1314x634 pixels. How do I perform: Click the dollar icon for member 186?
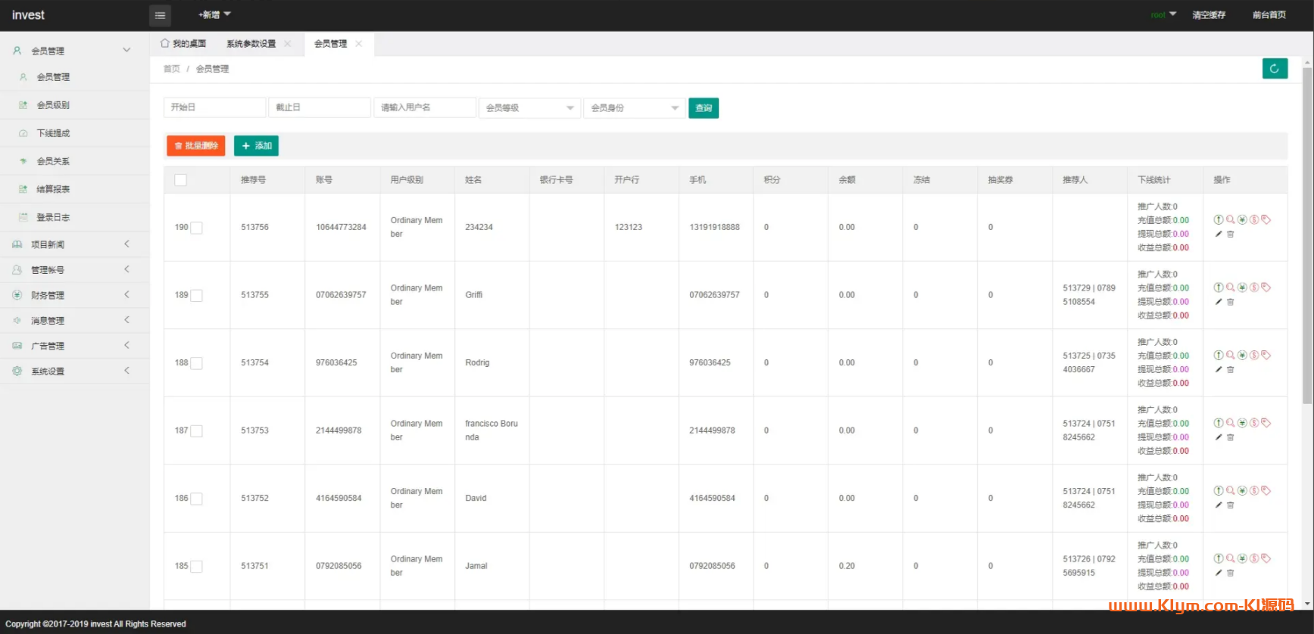[x=1254, y=491]
